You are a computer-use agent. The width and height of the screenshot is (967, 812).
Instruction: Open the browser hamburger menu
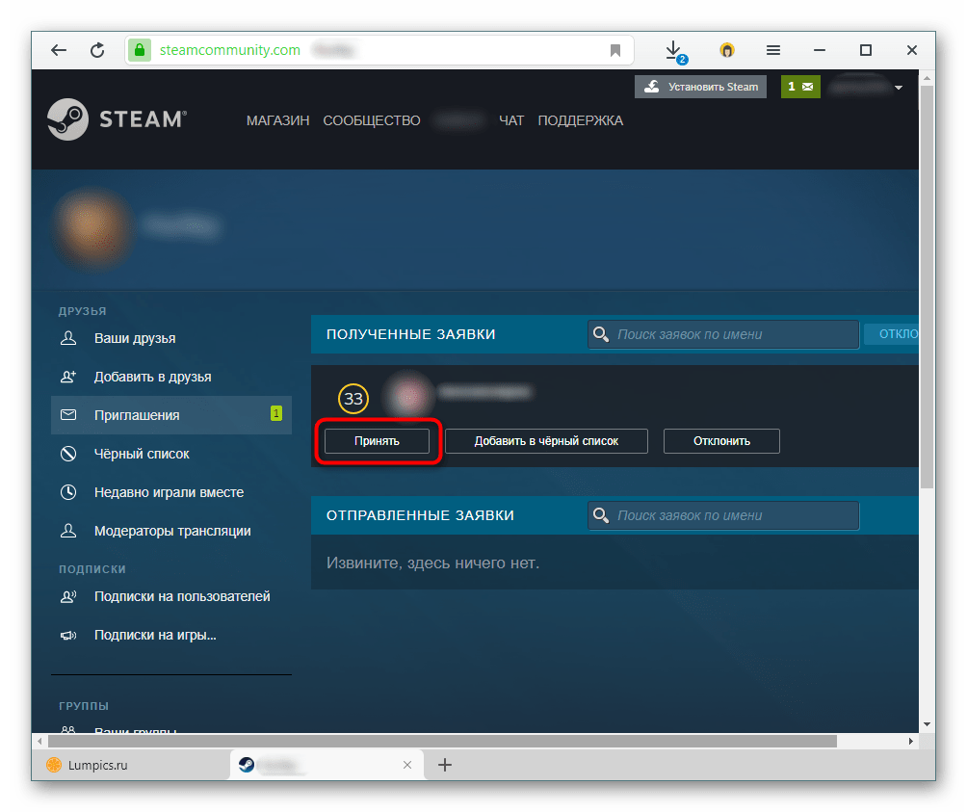(x=773, y=50)
